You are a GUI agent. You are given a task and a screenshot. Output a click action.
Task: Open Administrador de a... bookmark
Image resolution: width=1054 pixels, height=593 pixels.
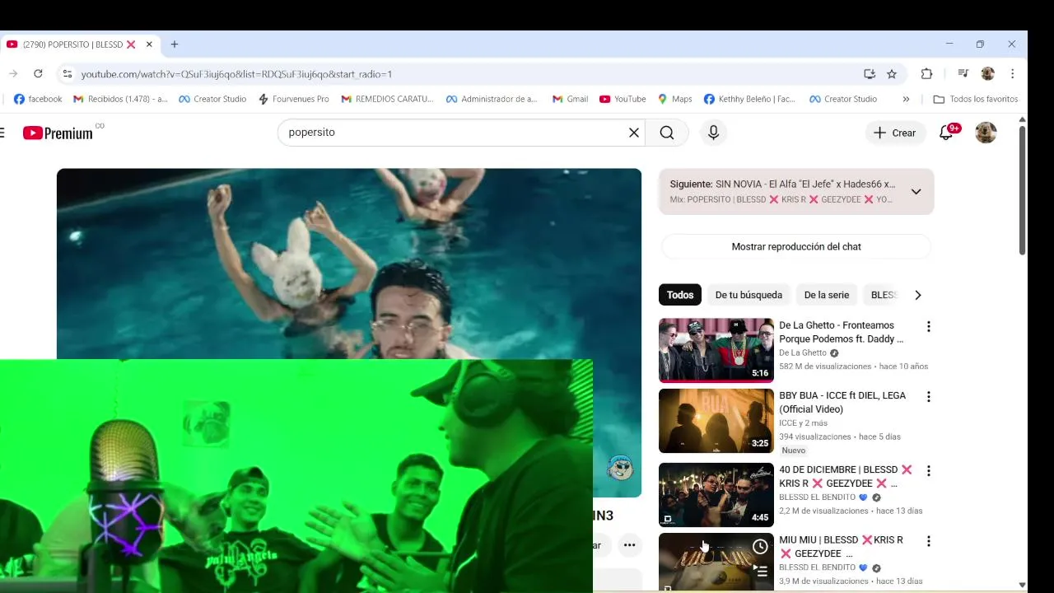click(x=492, y=99)
